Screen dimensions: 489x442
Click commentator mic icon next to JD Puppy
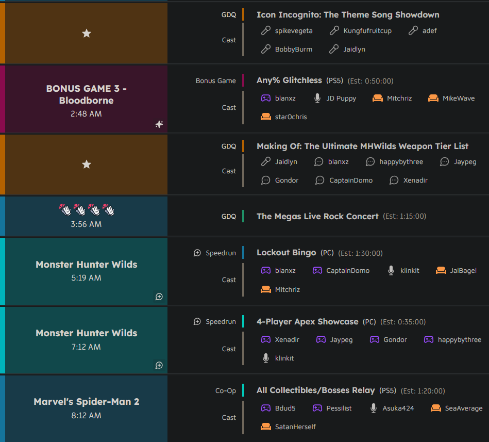click(317, 98)
